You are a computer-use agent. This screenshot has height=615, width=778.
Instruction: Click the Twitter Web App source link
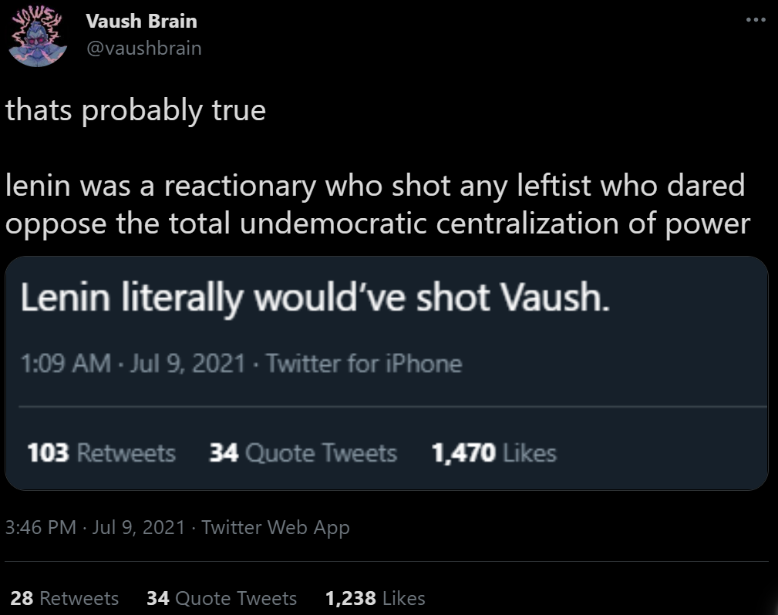pos(275,527)
